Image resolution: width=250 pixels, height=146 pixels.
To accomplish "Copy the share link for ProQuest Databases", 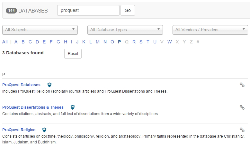I will (x=242, y=85).
